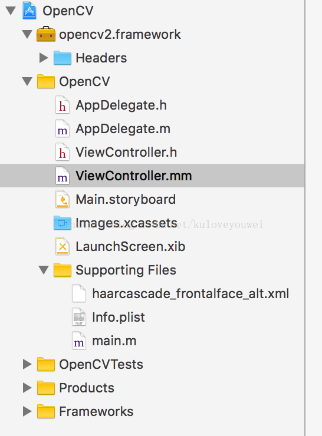Viewport: 322px width, 436px height.
Task: Expand the Headers folder disclosure triangle
Action: 44,58
